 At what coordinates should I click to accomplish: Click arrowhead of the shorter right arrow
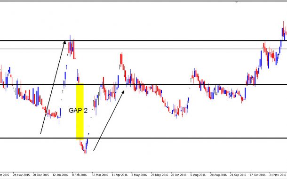[x=123, y=92]
